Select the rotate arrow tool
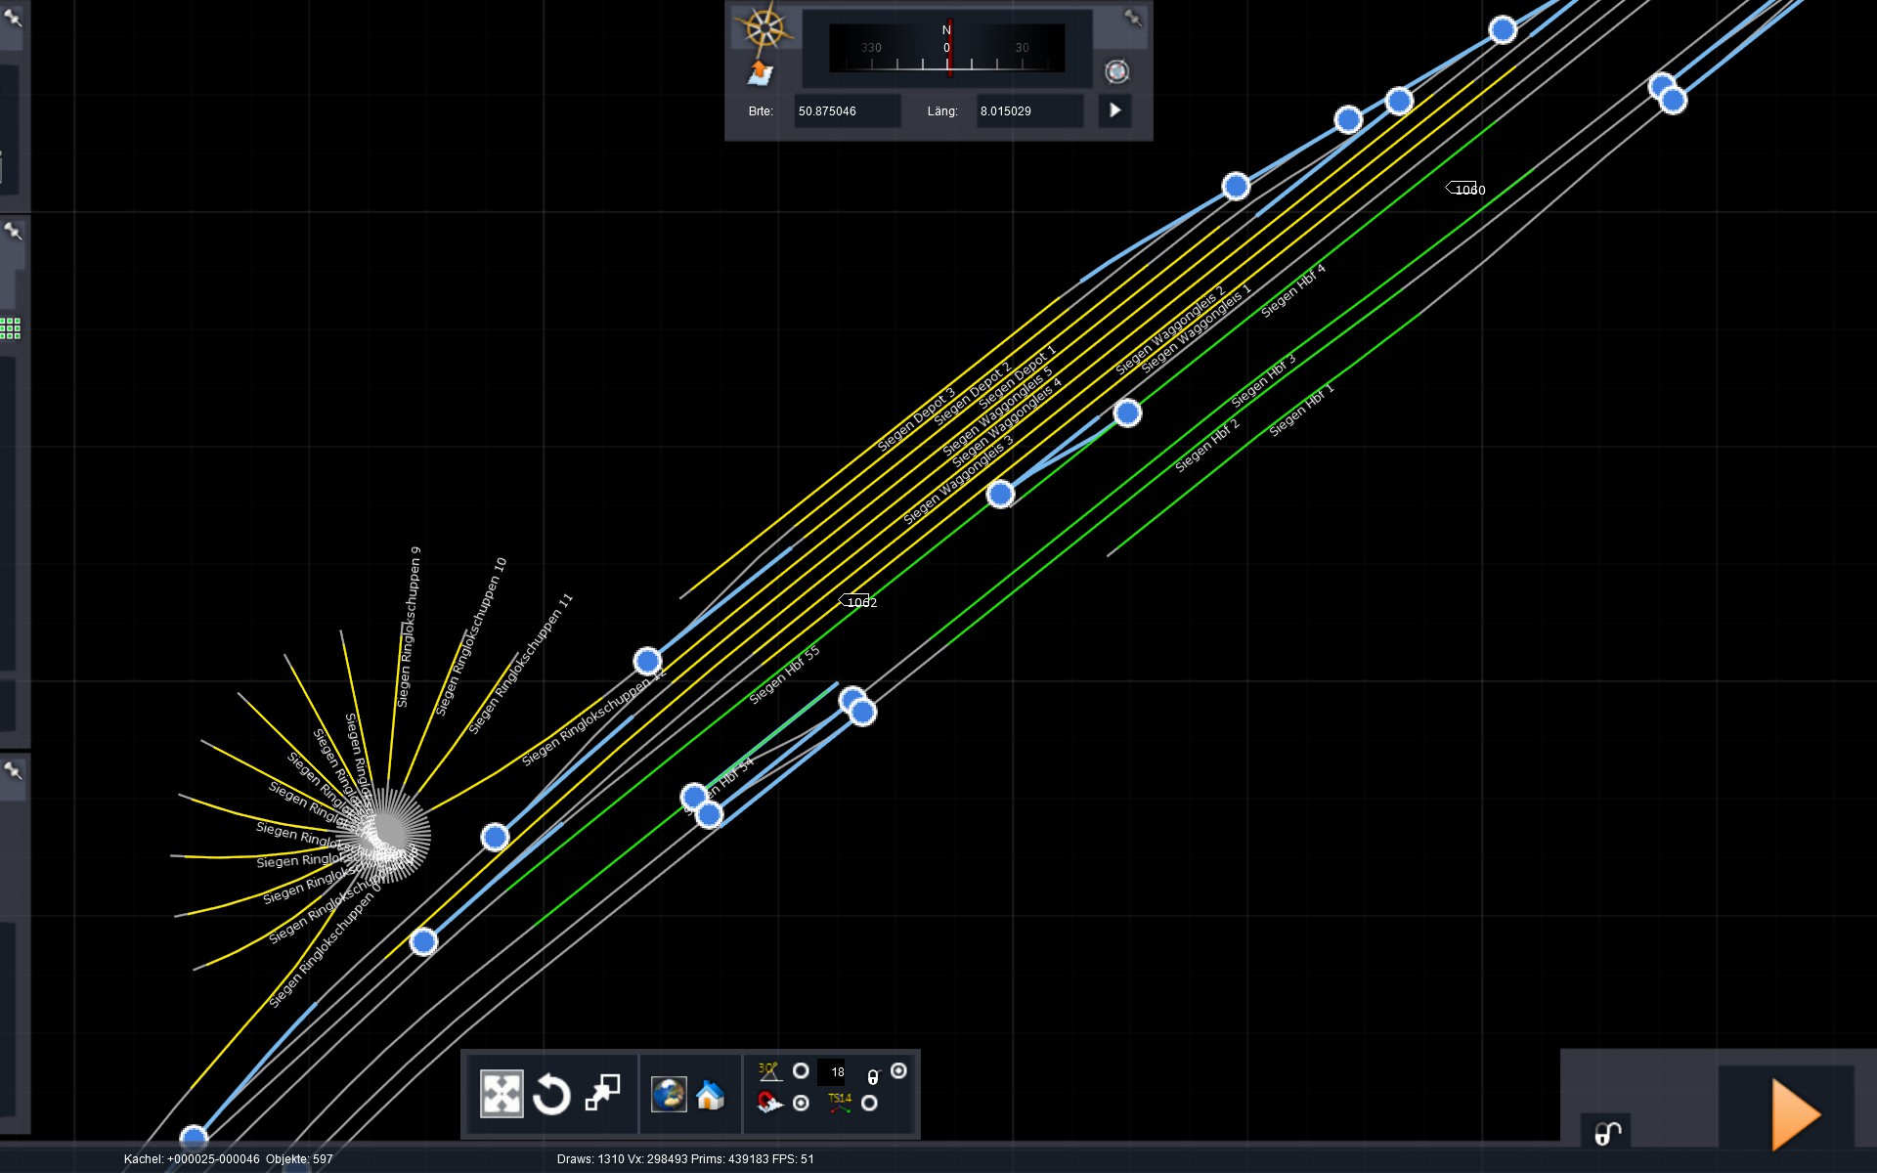The height and width of the screenshot is (1173, 1877). pos(551,1093)
